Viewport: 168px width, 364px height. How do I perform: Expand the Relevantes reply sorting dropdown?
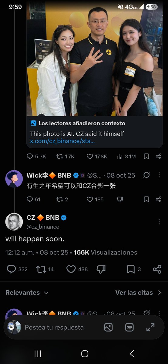click(27, 292)
